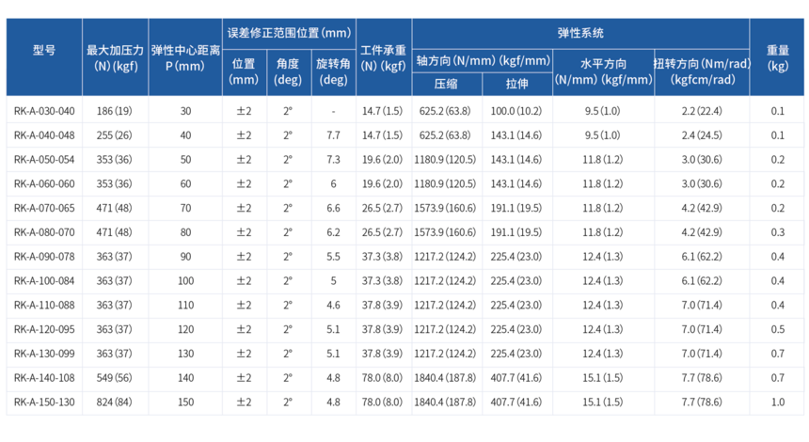
Task: Click the 弹性中心距离 P(mm) header
Action: click(185, 57)
